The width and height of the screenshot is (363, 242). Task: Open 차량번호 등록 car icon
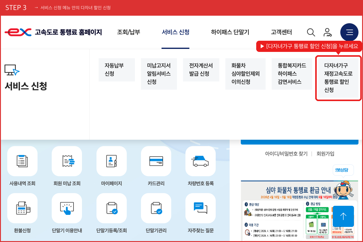pyautogui.click(x=201, y=161)
